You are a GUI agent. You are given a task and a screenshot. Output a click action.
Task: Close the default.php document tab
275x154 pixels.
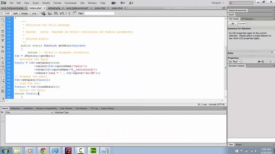click(63, 8)
